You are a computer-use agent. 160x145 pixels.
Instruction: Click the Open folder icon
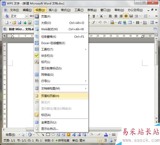14,22
